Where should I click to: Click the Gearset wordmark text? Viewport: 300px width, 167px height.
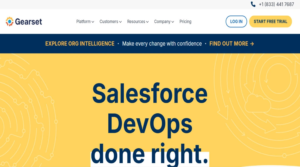click(x=29, y=21)
